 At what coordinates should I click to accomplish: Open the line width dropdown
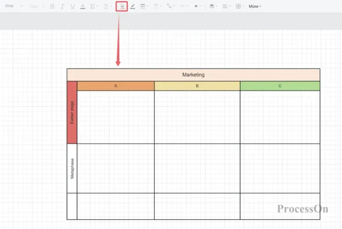(x=144, y=6)
